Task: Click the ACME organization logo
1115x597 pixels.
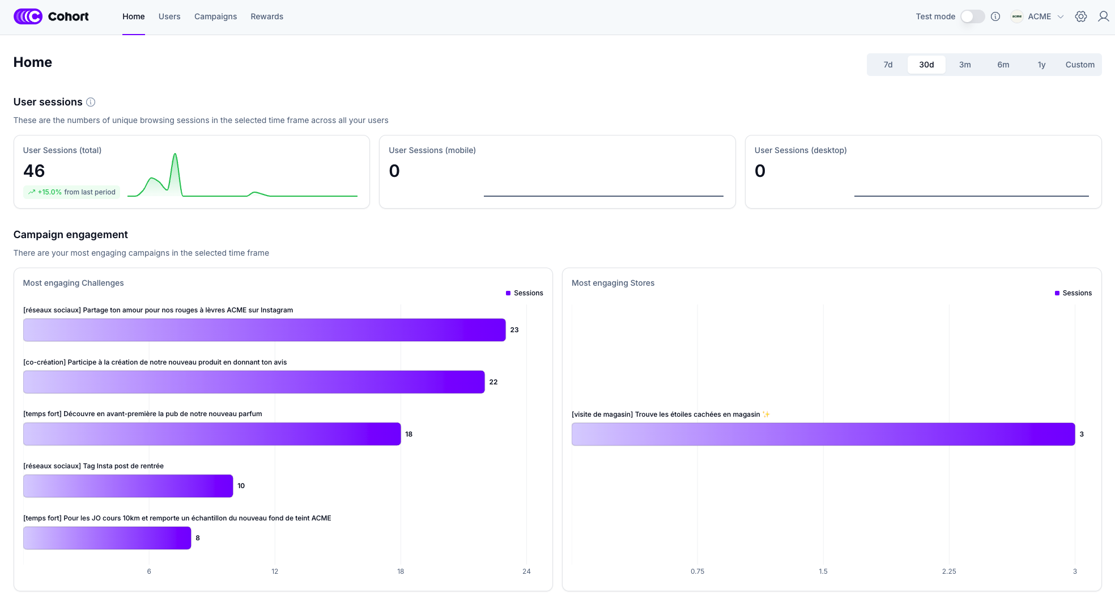Action: pos(1016,16)
